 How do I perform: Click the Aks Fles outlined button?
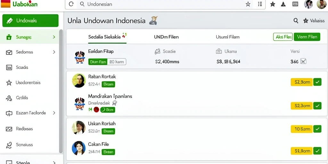pos(283,37)
